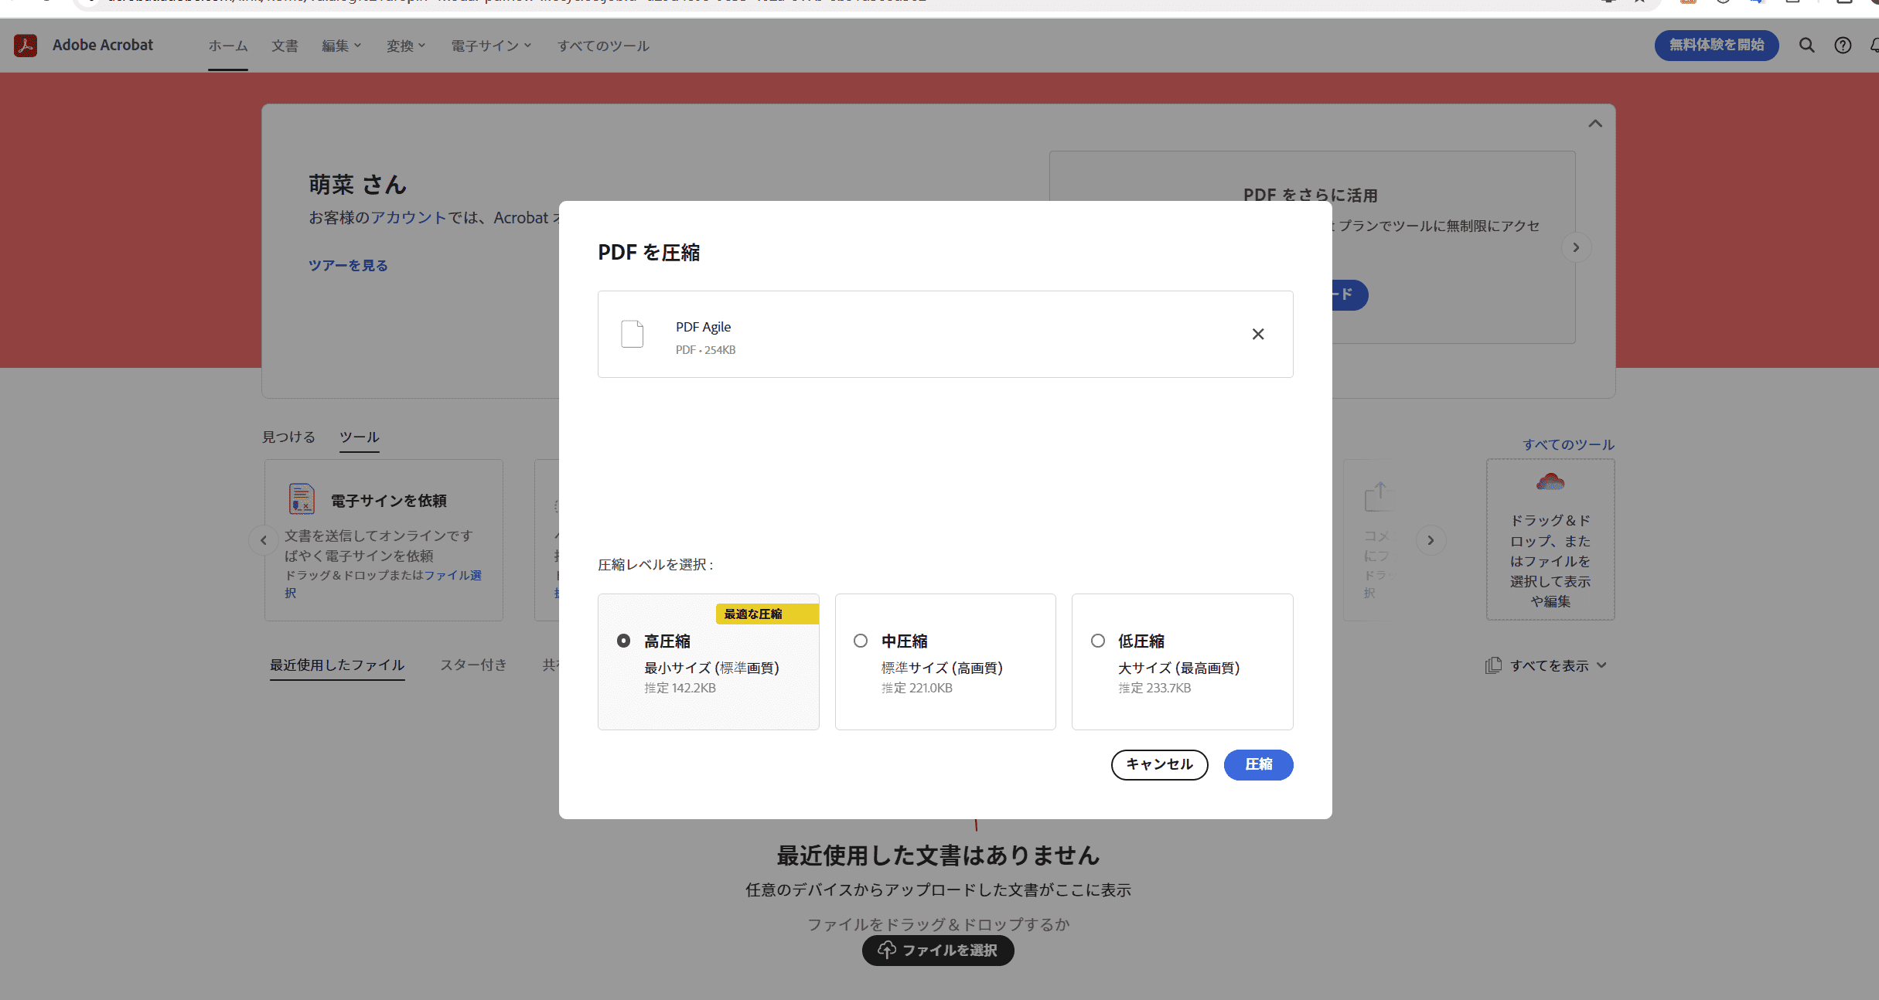Viewport: 1879px width, 1000px height.
Task: Open the 変換 dropdown menu
Action: pos(404,45)
